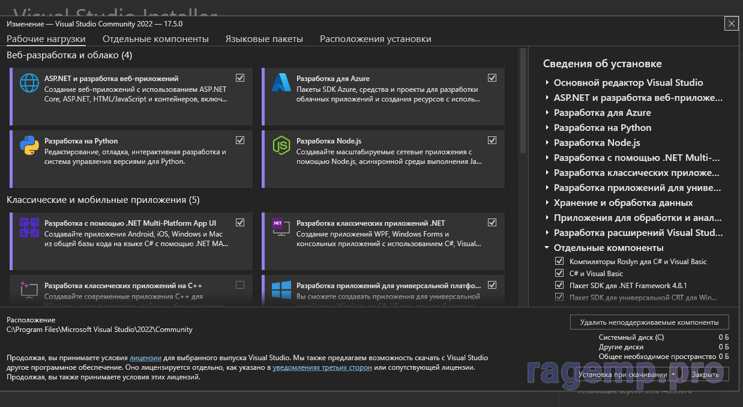Expand Разработка Node.js details
743x407 pixels.
(547, 142)
